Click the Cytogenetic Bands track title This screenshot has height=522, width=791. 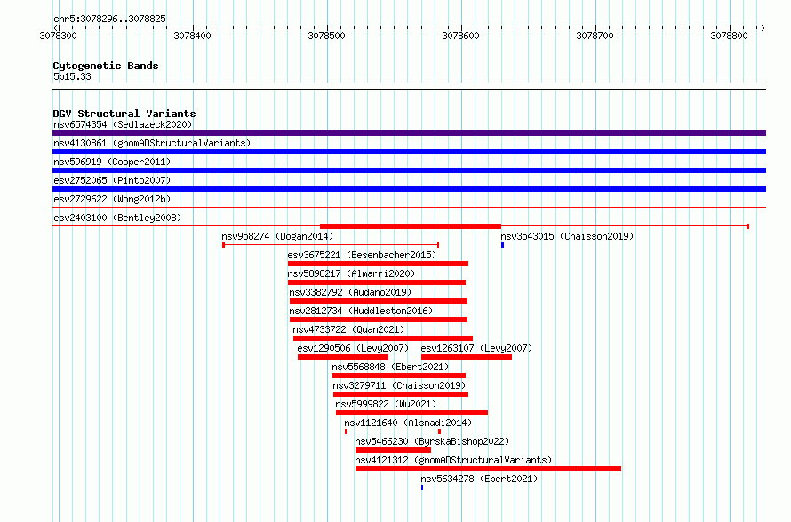106,66
